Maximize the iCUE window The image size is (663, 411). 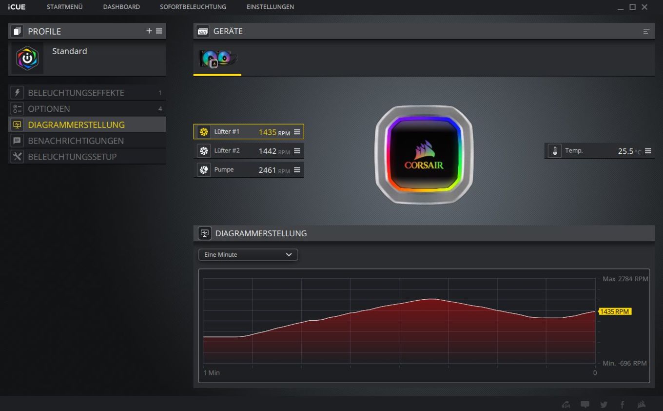[633, 7]
